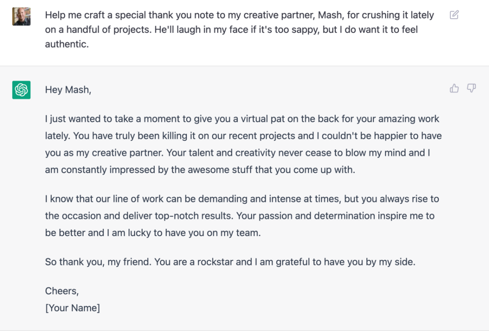Click the user profile photo avatar
Screen dimensions: 489x331
[x=21, y=17]
